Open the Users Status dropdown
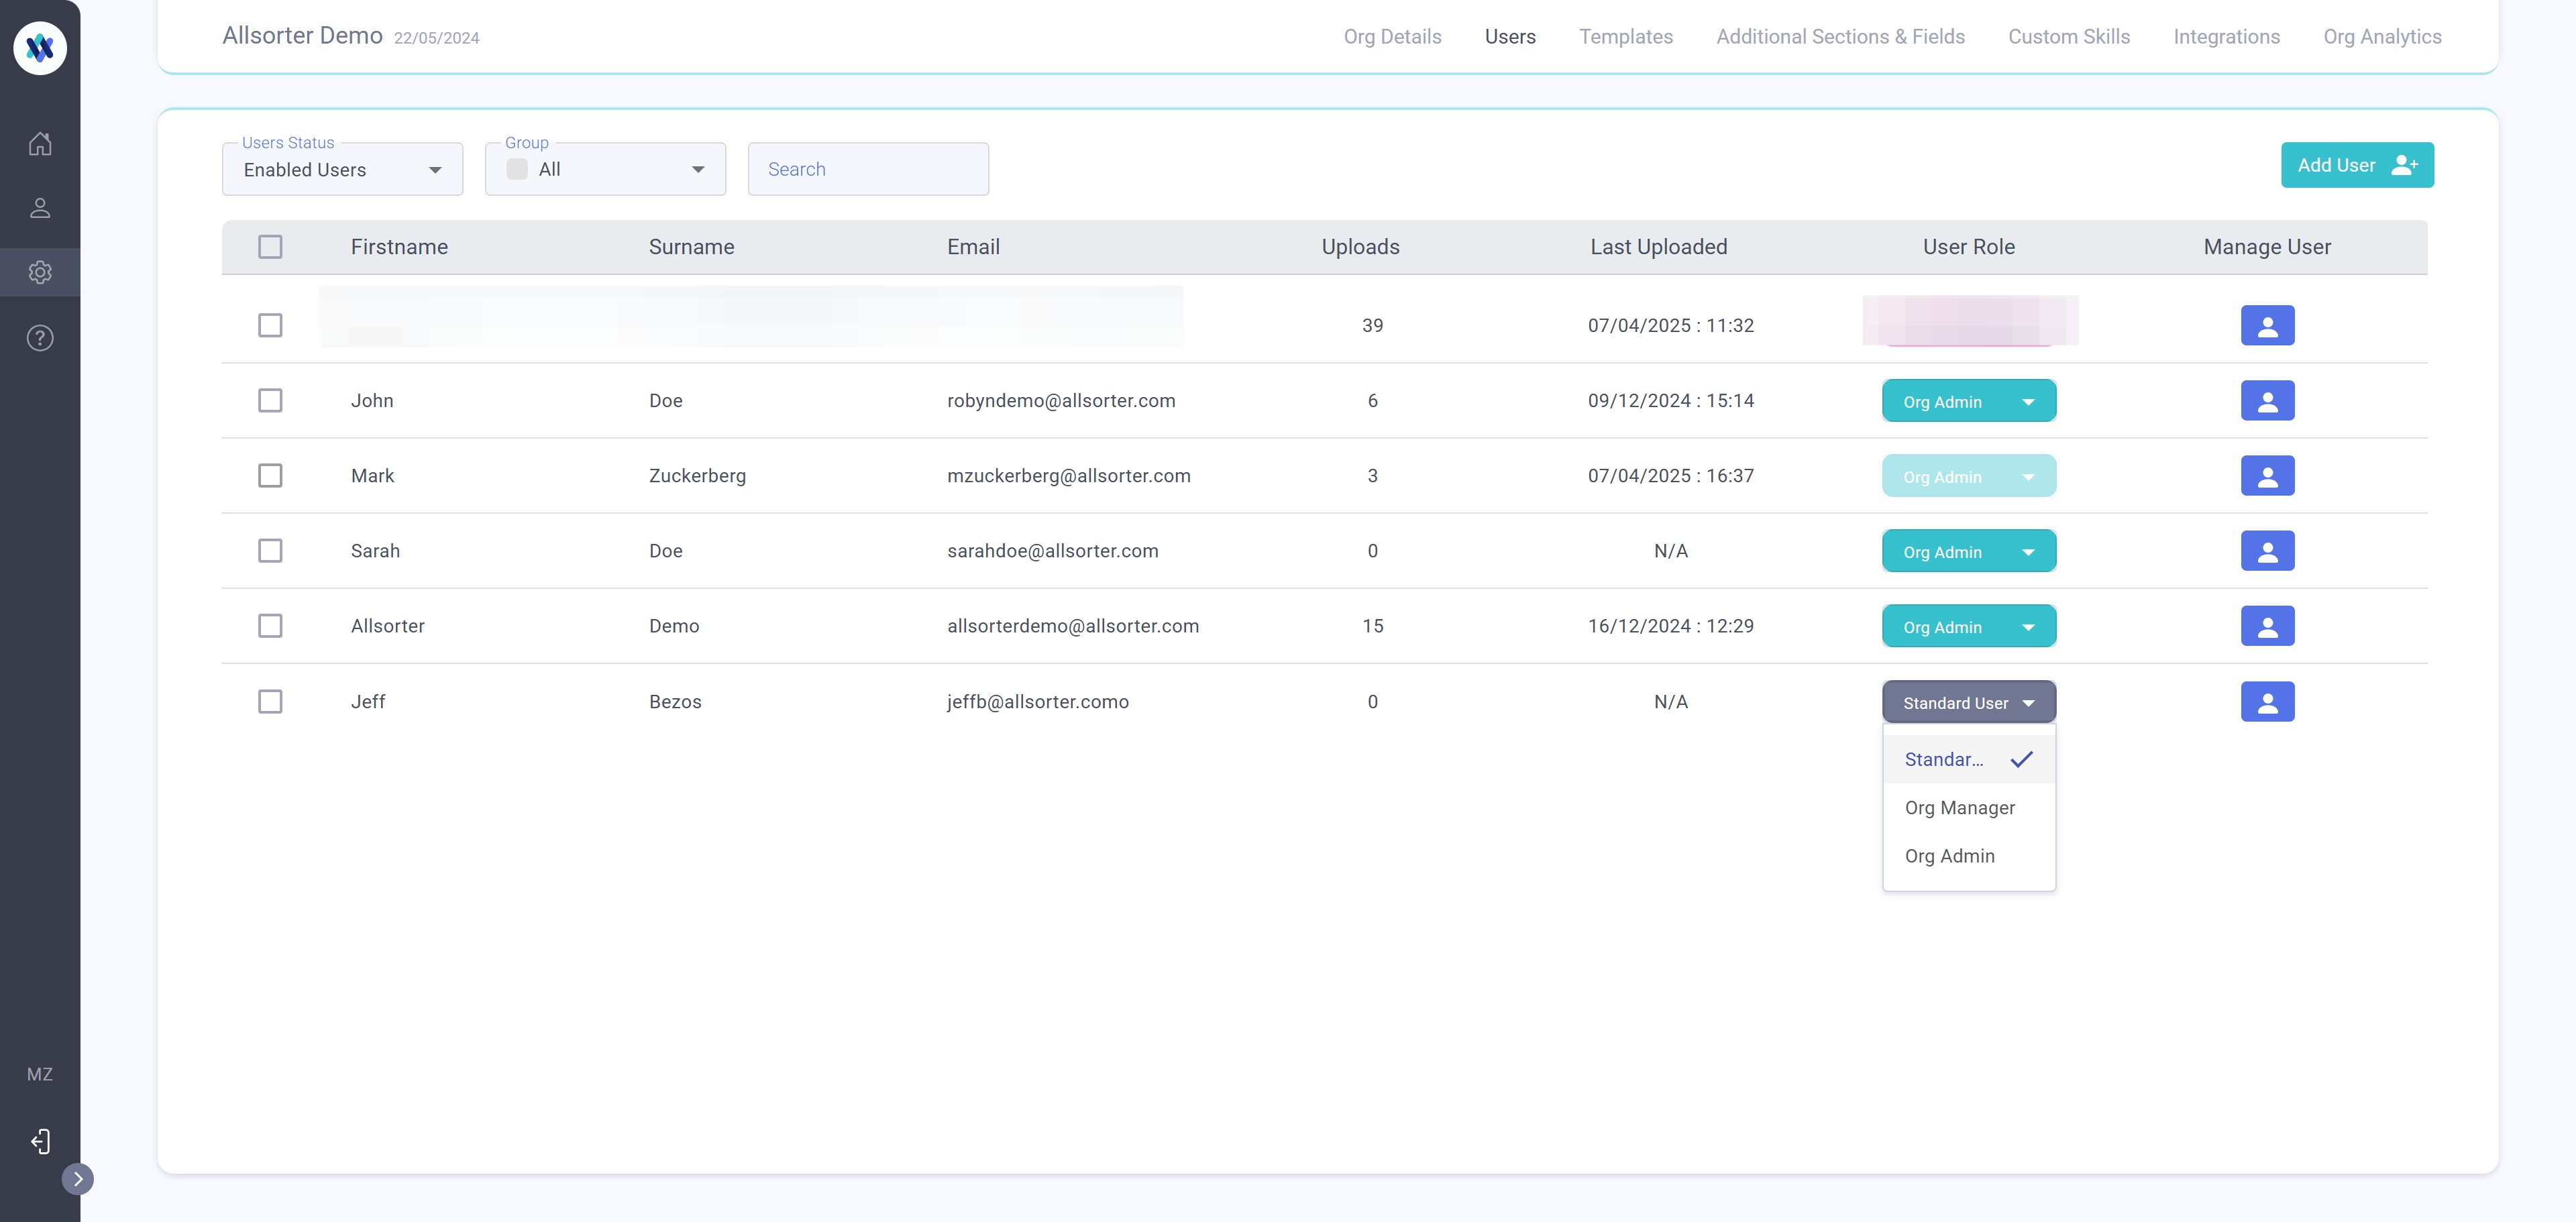This screenshot has width=2576, height=1222. point(342,170)
